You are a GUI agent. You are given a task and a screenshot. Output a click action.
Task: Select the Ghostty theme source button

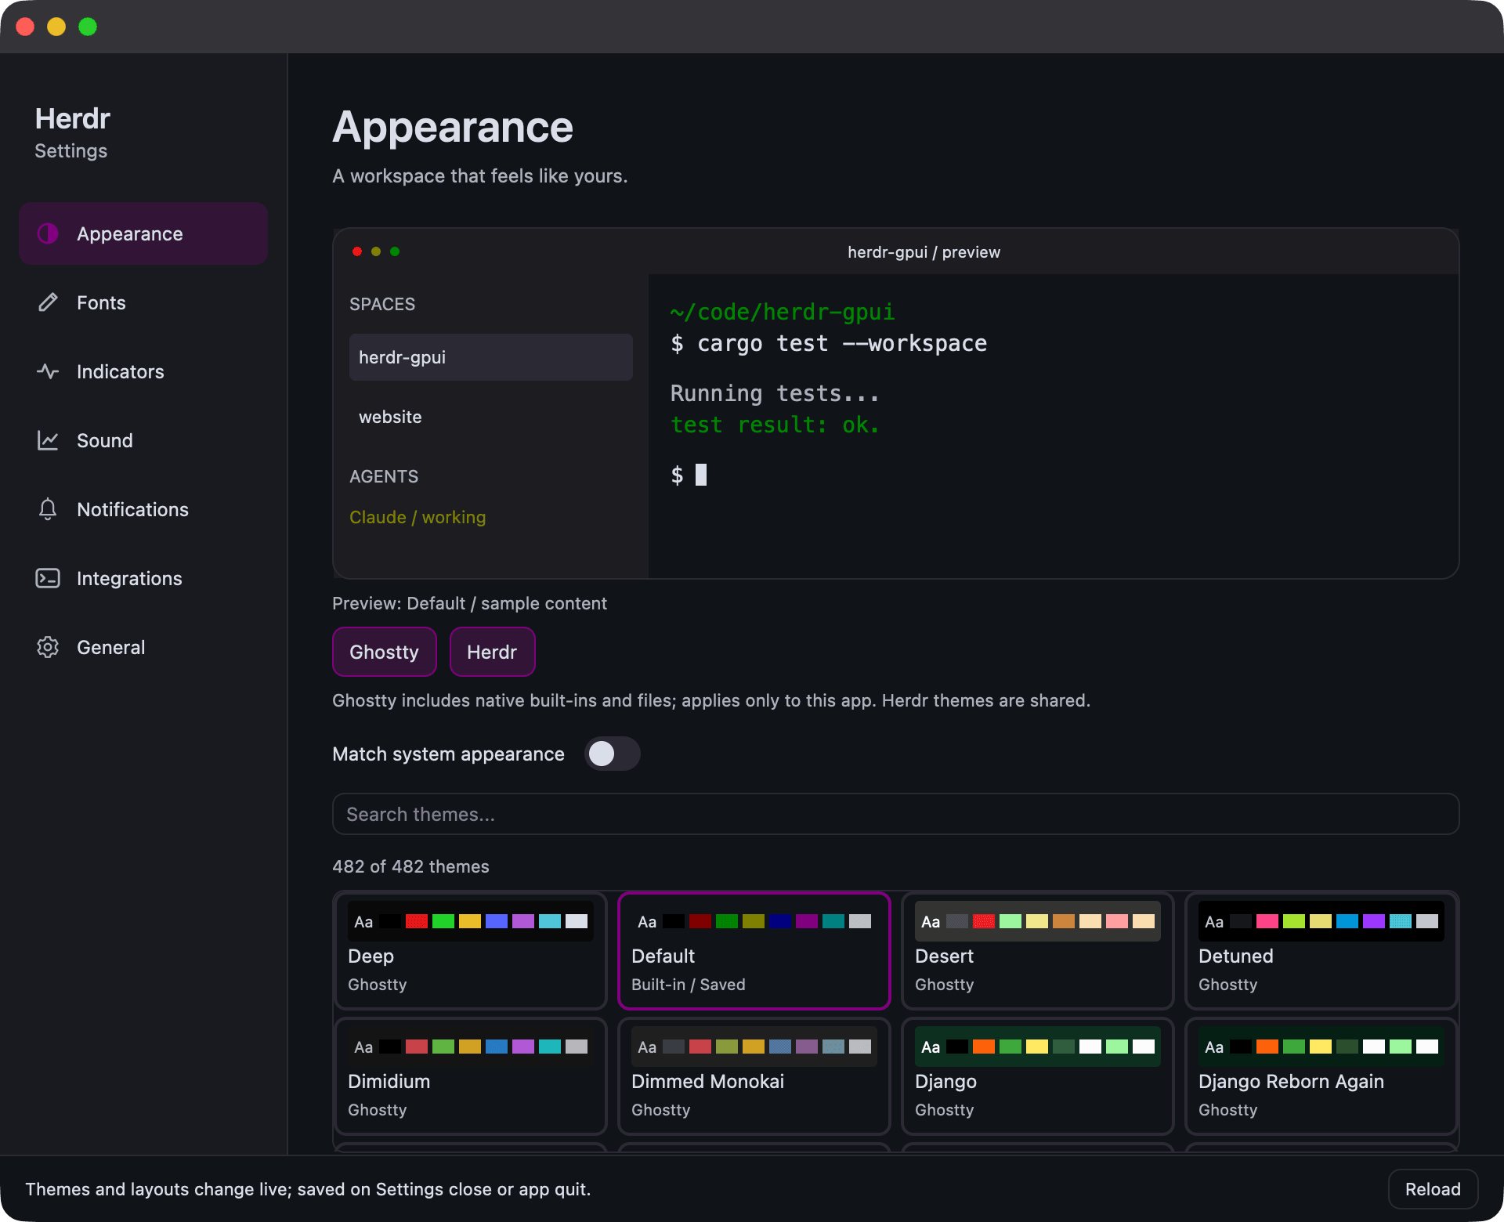pos(384,652)
